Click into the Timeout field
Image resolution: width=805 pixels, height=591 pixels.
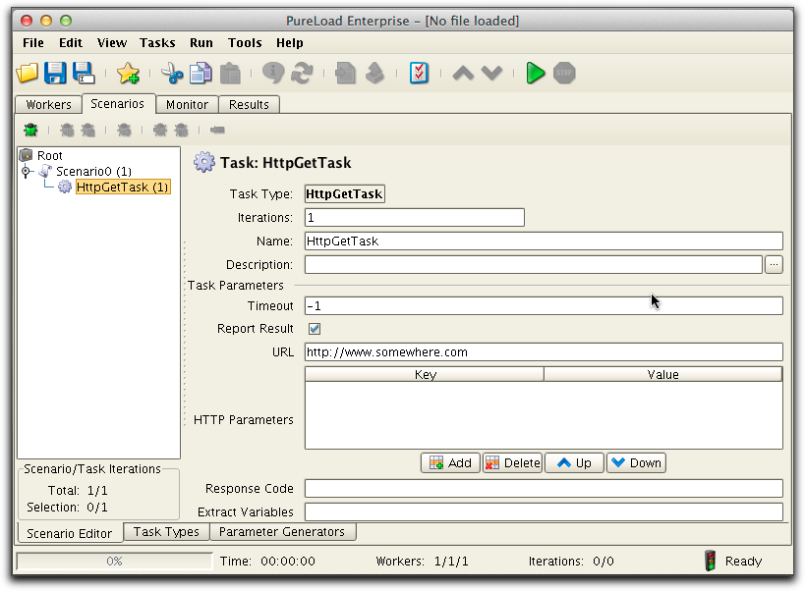coord(544,306)
